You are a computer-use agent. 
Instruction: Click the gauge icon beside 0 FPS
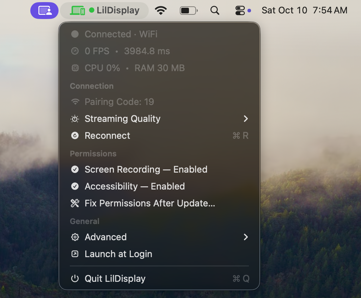(75, 51)
